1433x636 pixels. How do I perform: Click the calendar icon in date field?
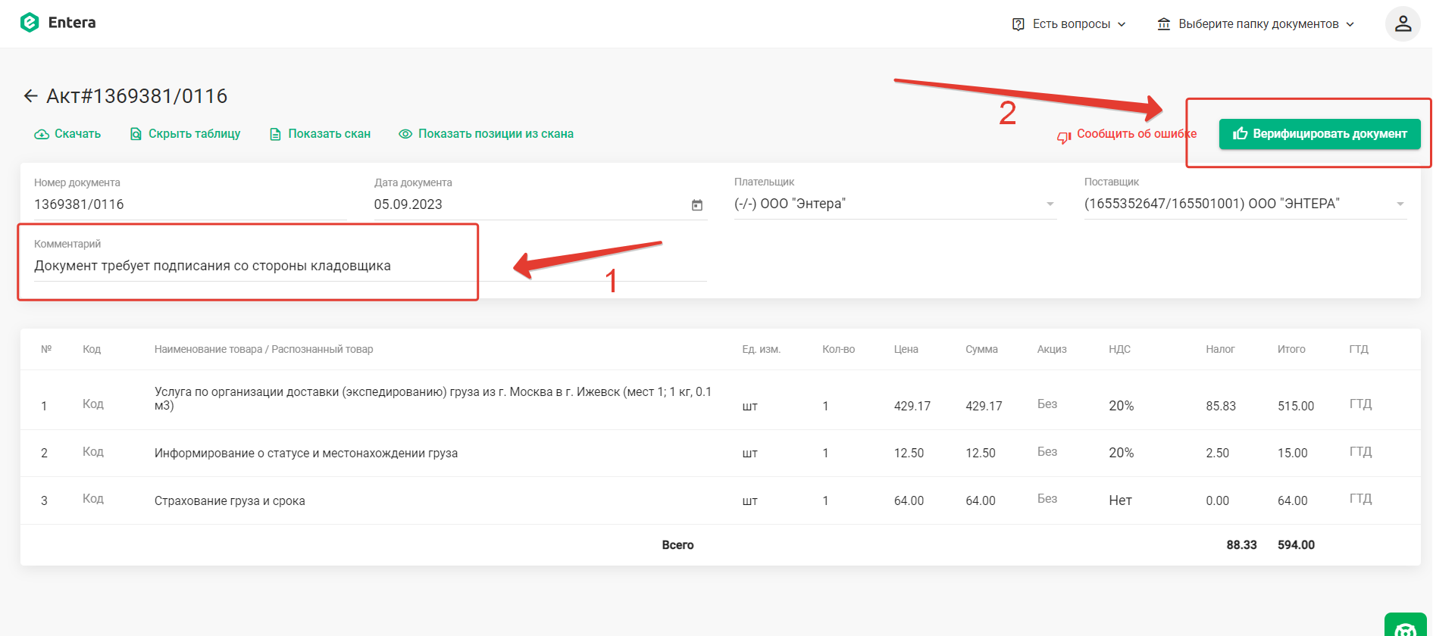pos(697,205)
